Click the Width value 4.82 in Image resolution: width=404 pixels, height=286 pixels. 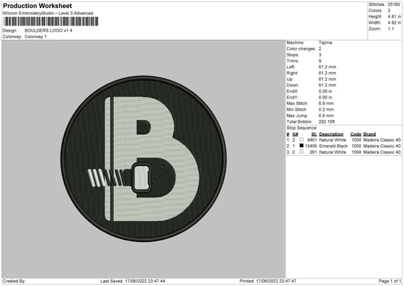click(394, 23)
